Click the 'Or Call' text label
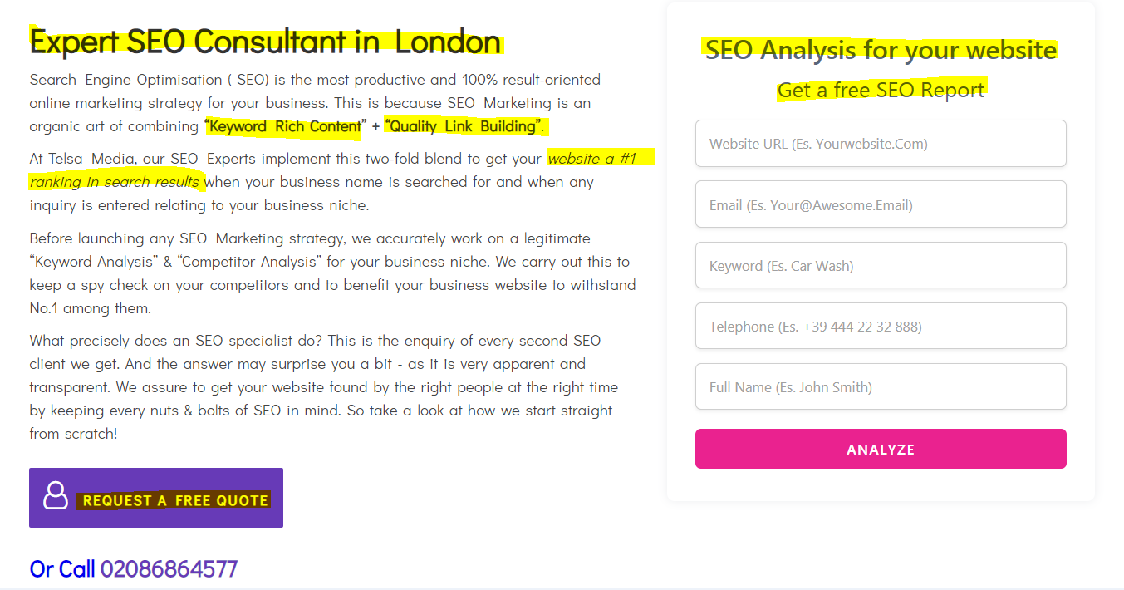This screenshot has width=1124, height=590. [62, 569]
